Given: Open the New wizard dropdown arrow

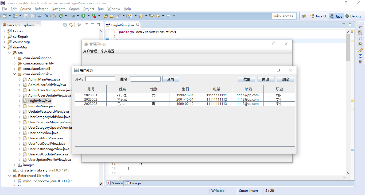Looking at the screenshot, I should pos(10,16).
